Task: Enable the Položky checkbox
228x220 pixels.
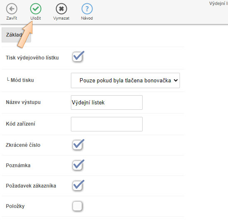Action: [x=78, y=206]
